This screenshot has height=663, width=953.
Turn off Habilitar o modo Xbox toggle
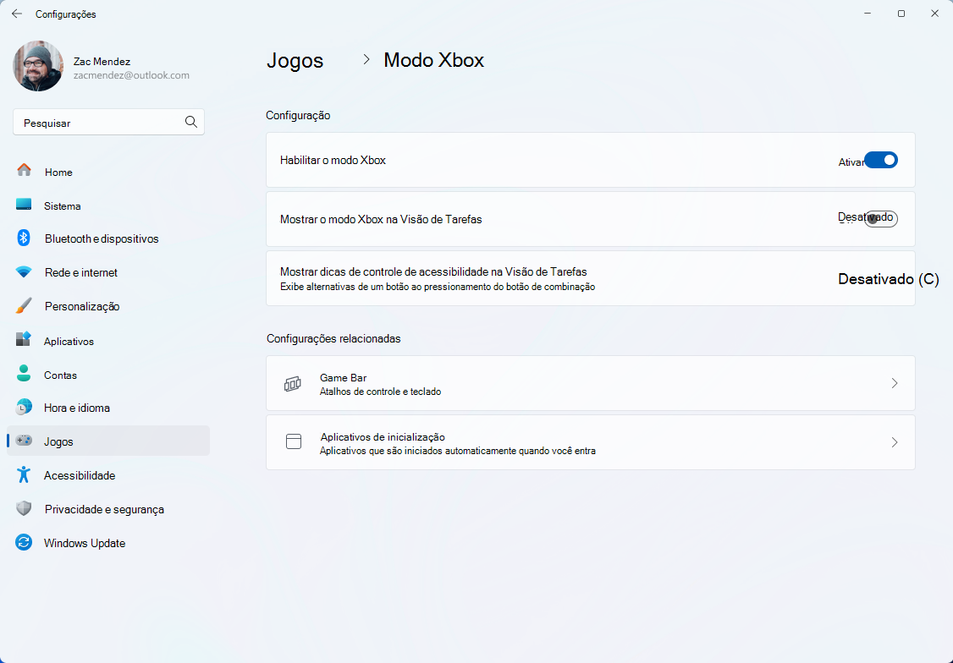click(881, 160)
